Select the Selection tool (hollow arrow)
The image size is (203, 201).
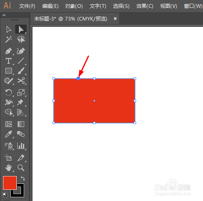pos(9,30)
